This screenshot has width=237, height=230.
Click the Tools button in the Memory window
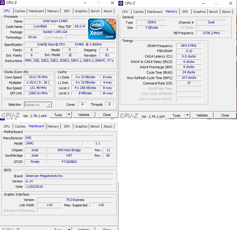[x=176, y=115]
